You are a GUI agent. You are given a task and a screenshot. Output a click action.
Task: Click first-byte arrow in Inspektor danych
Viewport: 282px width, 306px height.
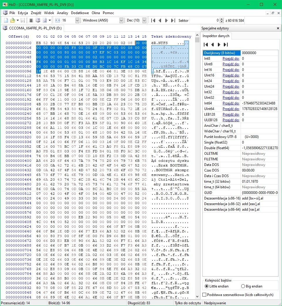(x=206, y=44)
